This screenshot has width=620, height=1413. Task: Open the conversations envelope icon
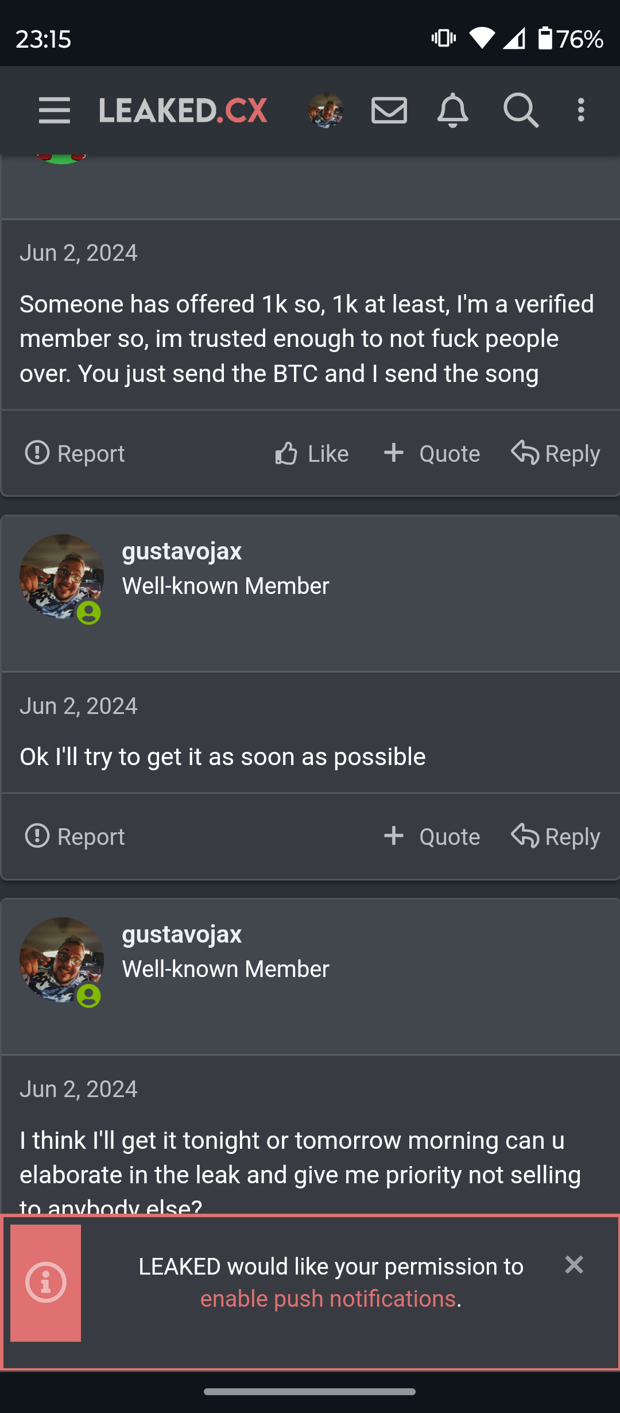point(389,110)
